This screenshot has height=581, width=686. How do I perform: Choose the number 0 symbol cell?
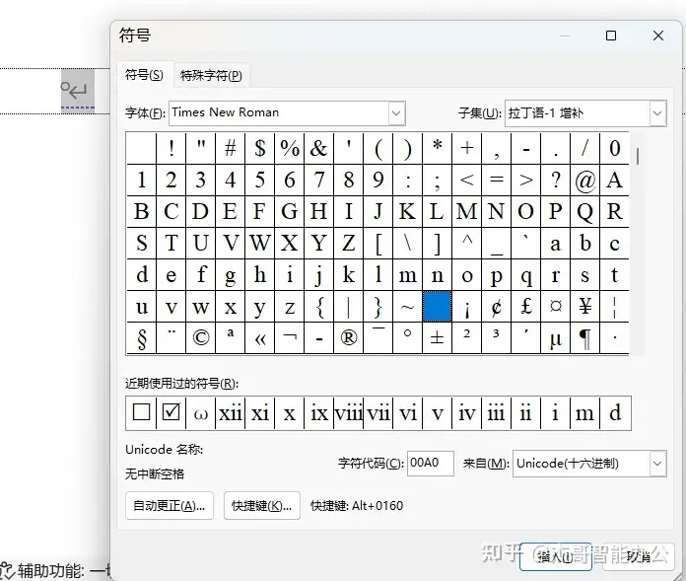tap(615, 148)
